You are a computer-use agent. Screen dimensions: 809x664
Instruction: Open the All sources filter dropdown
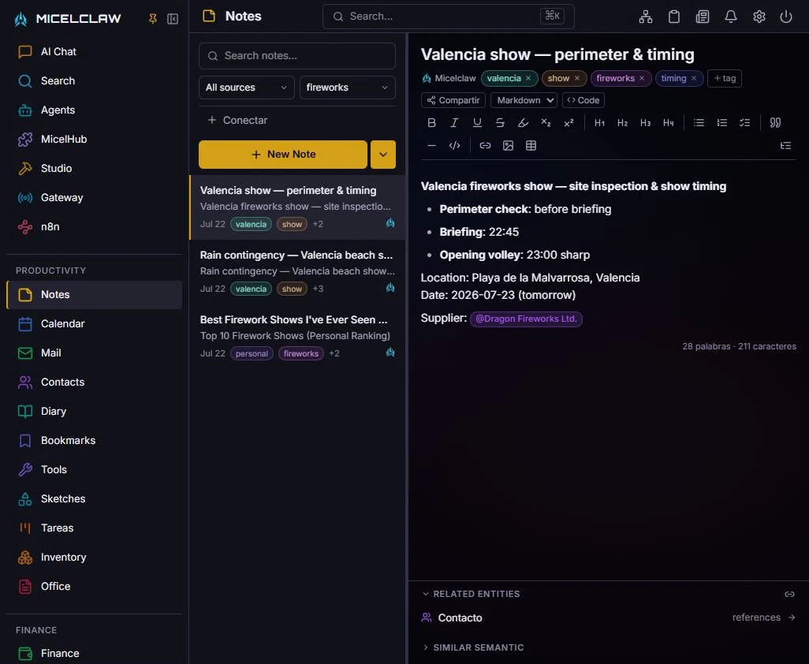247,88
